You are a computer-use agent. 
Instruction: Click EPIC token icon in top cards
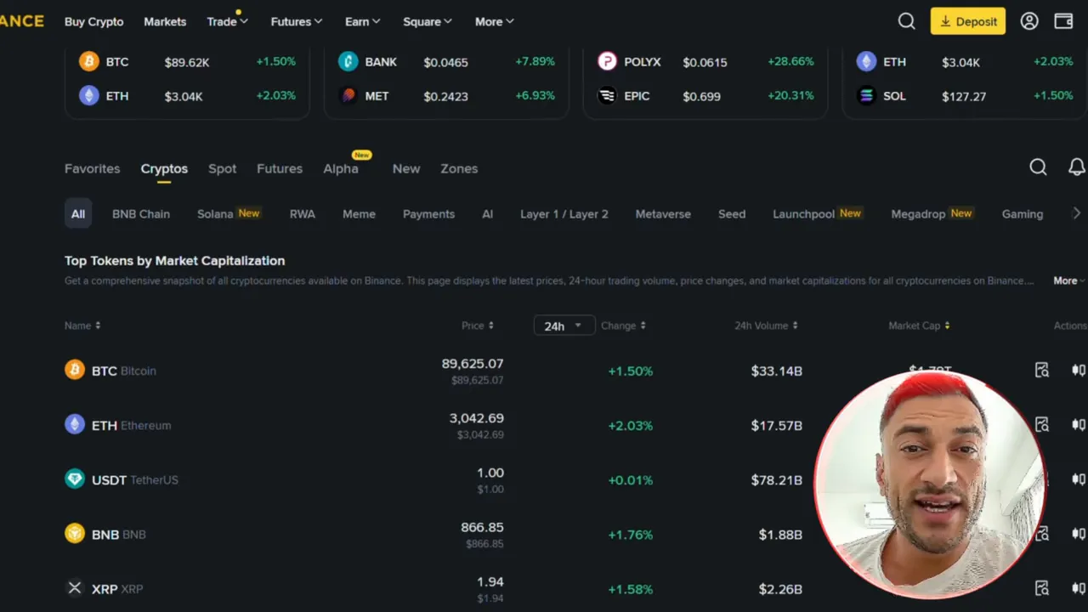click(x=607, y=95)
